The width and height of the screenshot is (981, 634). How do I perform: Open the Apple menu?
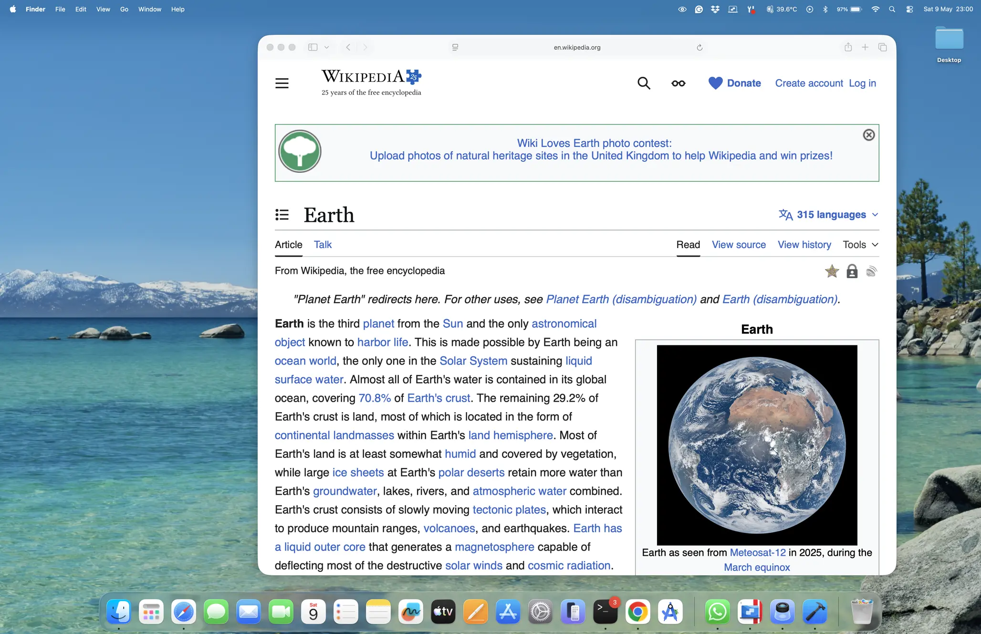tap(13, 9)
